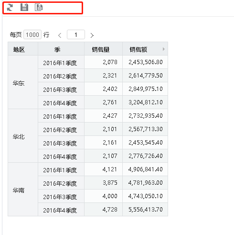Screen dimensions: 234x235
Task: Click the page number field showing 1
Action: tap(76, 34)
